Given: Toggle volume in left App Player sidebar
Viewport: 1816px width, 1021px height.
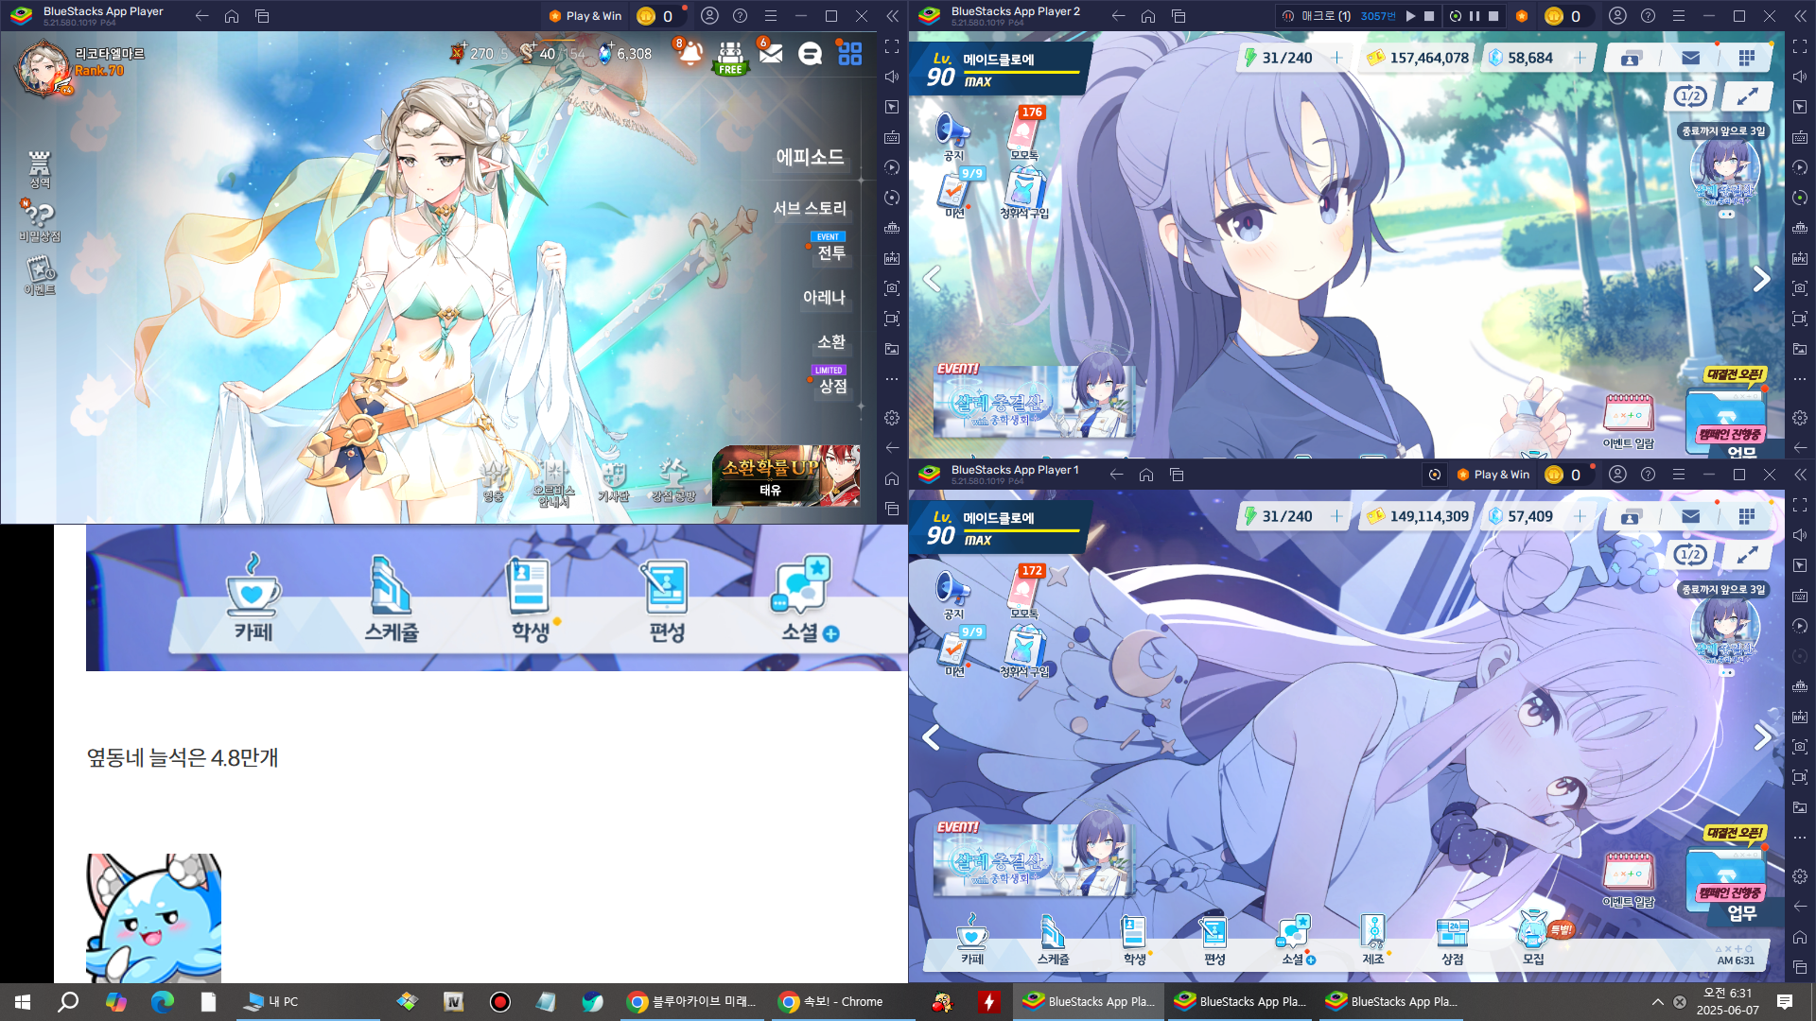Looking at the screenshot, I should click(x=892, y=77).
